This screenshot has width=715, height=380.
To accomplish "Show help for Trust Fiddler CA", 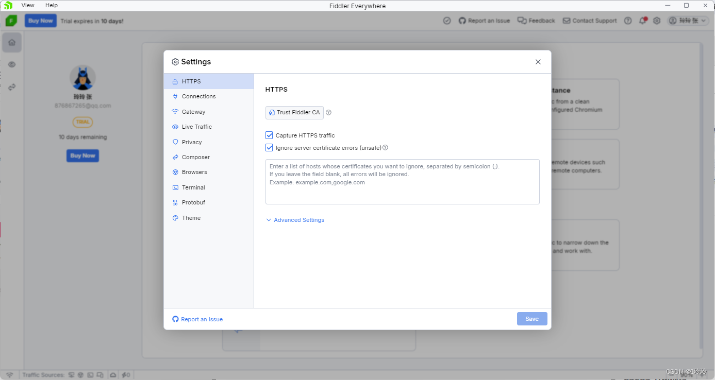I will point(329,112).
